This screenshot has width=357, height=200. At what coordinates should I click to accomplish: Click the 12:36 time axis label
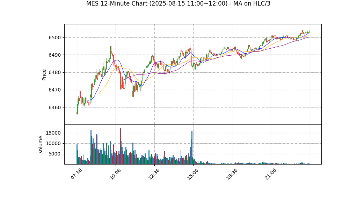[154, 174]
